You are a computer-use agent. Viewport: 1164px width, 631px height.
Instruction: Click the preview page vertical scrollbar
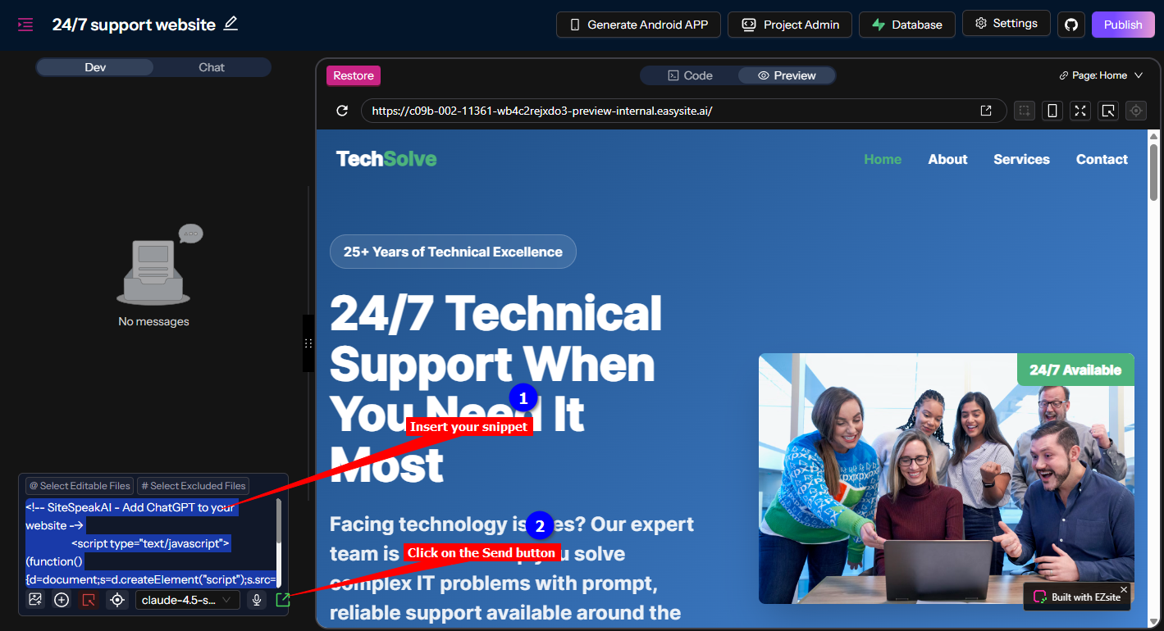click(x=1153, y=172)
